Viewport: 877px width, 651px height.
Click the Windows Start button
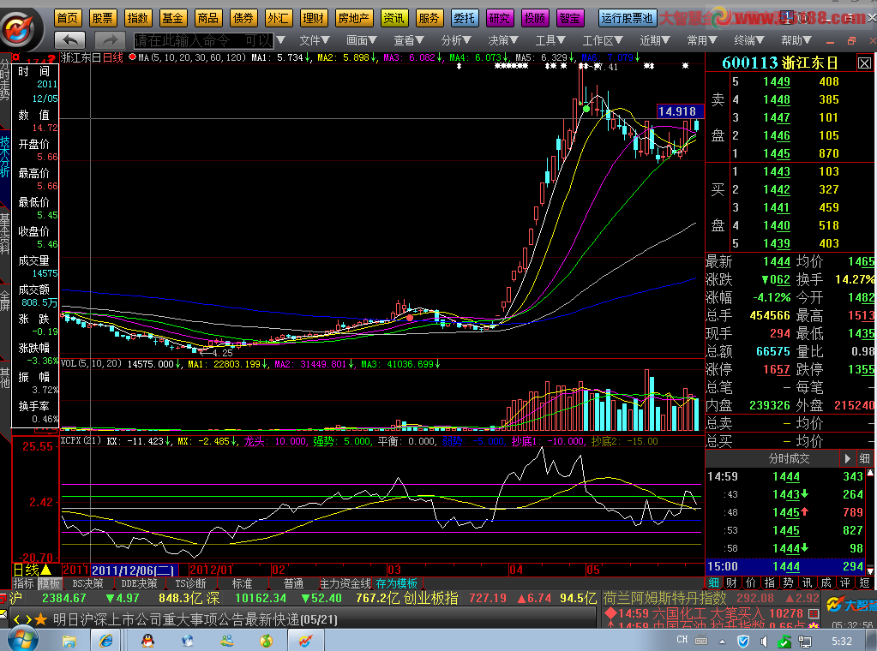(x=23, y=639)
